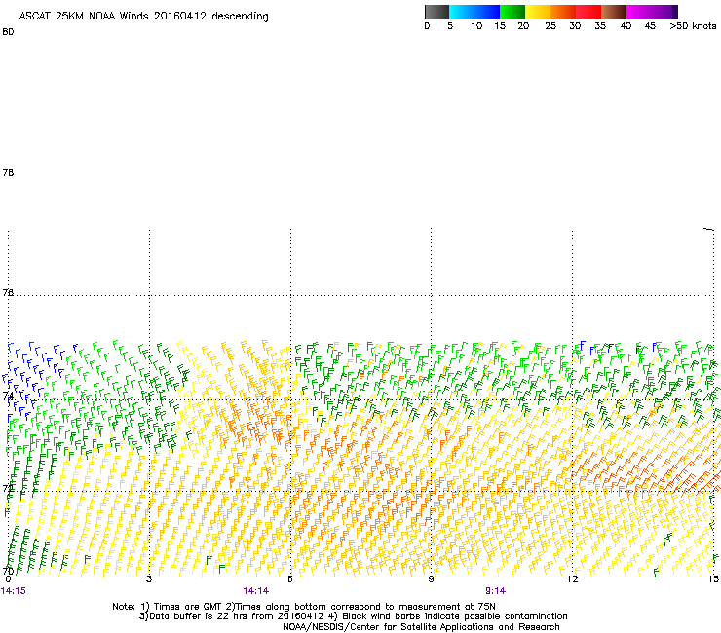
Task: Click the purple '9:14' time label
Action: tap(495, 591)
